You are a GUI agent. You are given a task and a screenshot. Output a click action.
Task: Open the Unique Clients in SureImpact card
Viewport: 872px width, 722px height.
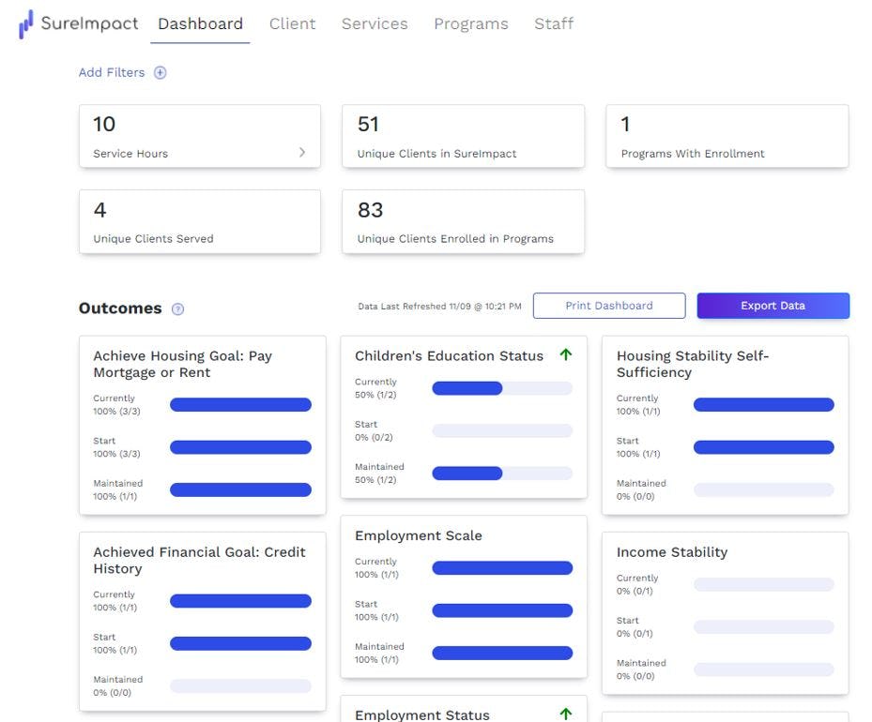click(x=463, y=137)
